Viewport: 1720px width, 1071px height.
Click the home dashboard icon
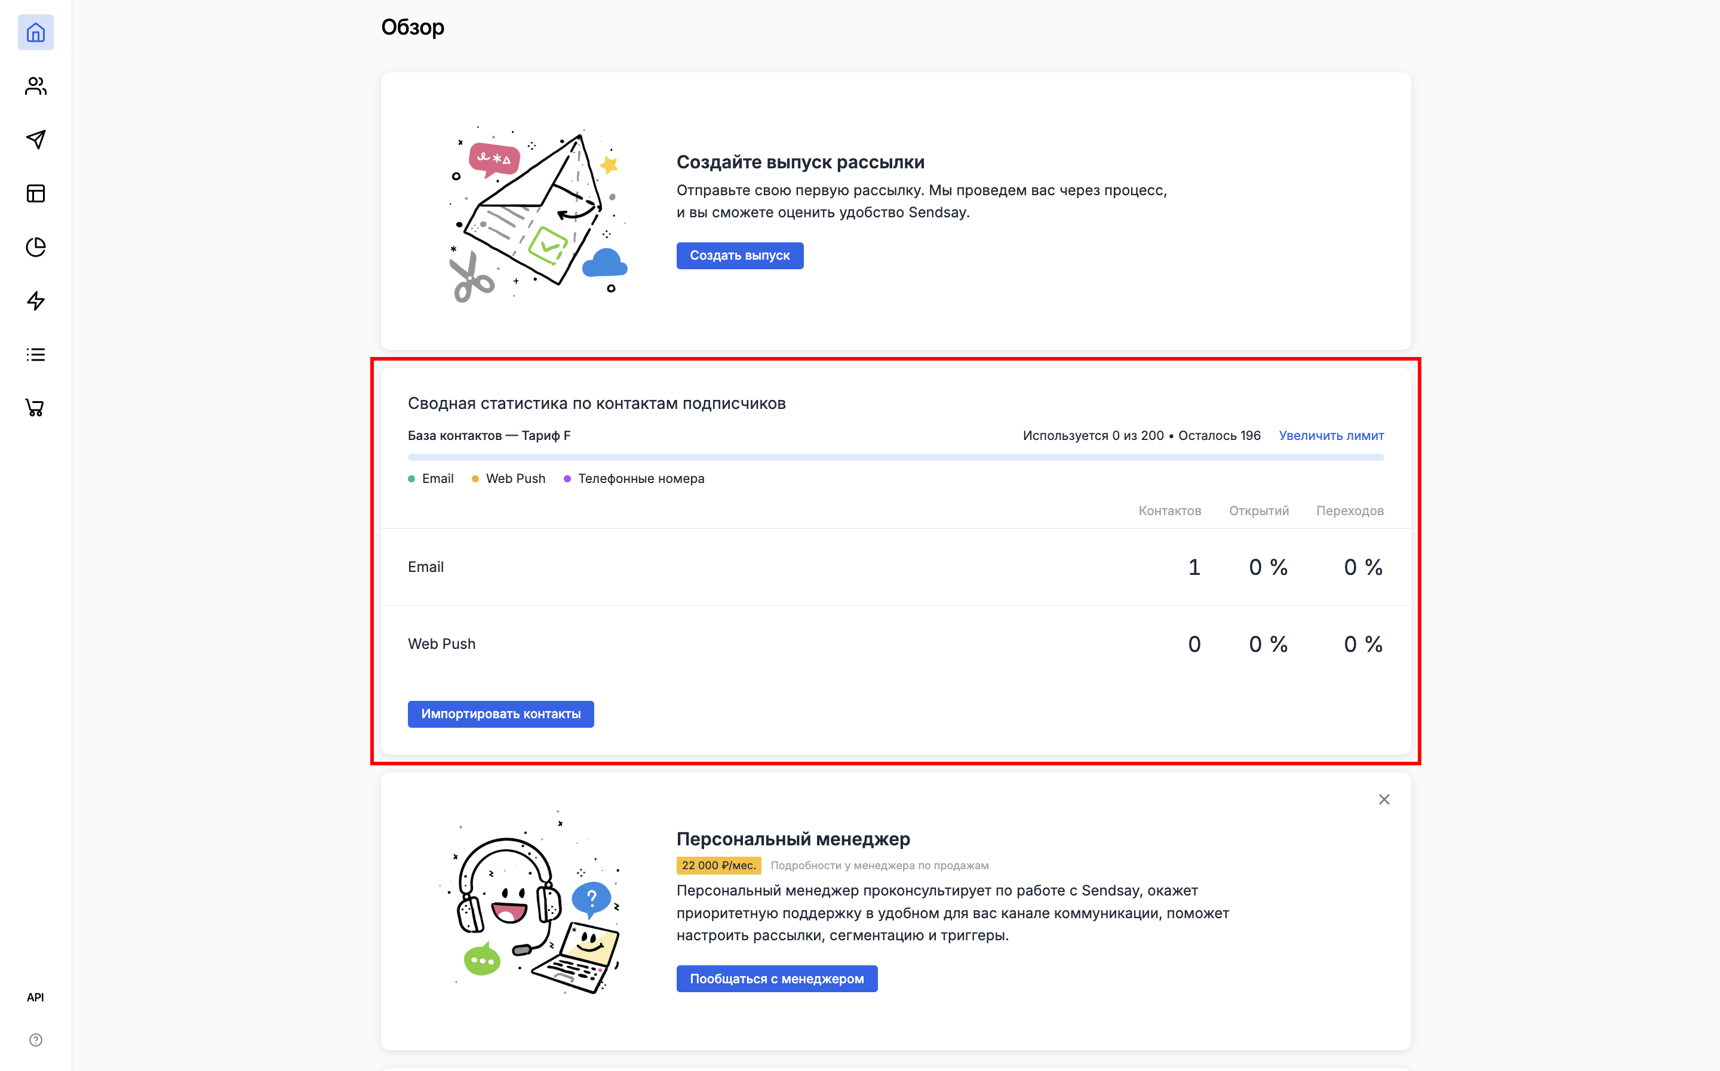pyautogui.click(x=36, y=33)
